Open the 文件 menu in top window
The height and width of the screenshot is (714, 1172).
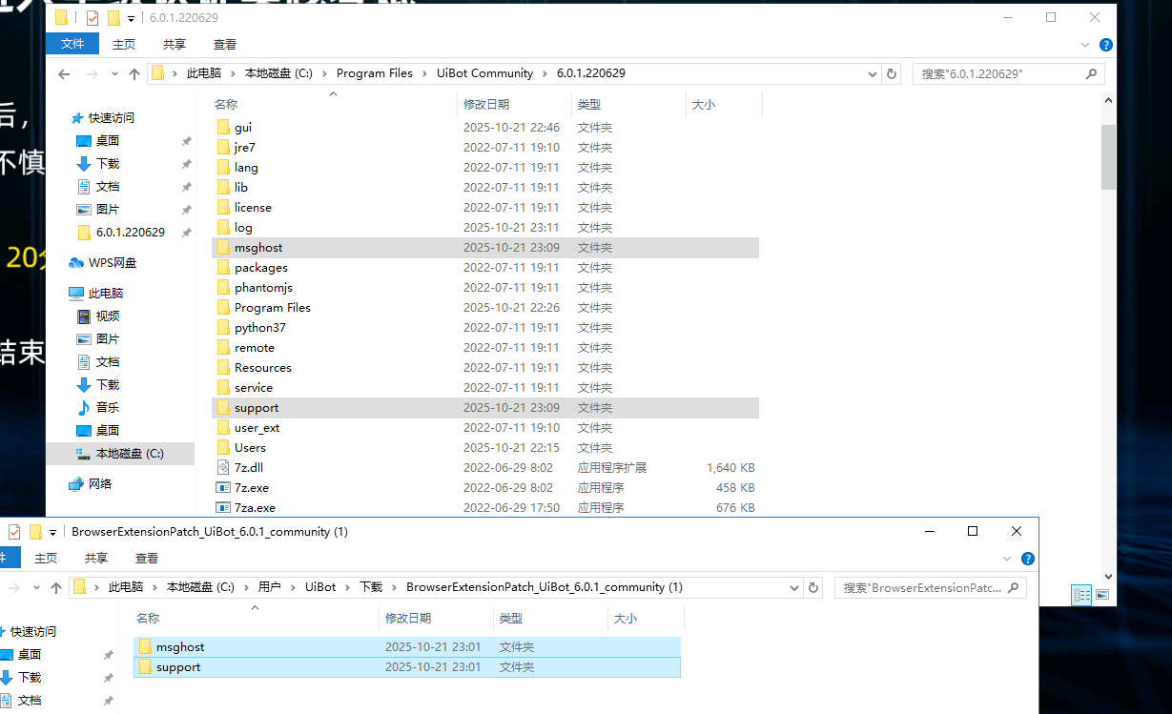pos(72,45)
